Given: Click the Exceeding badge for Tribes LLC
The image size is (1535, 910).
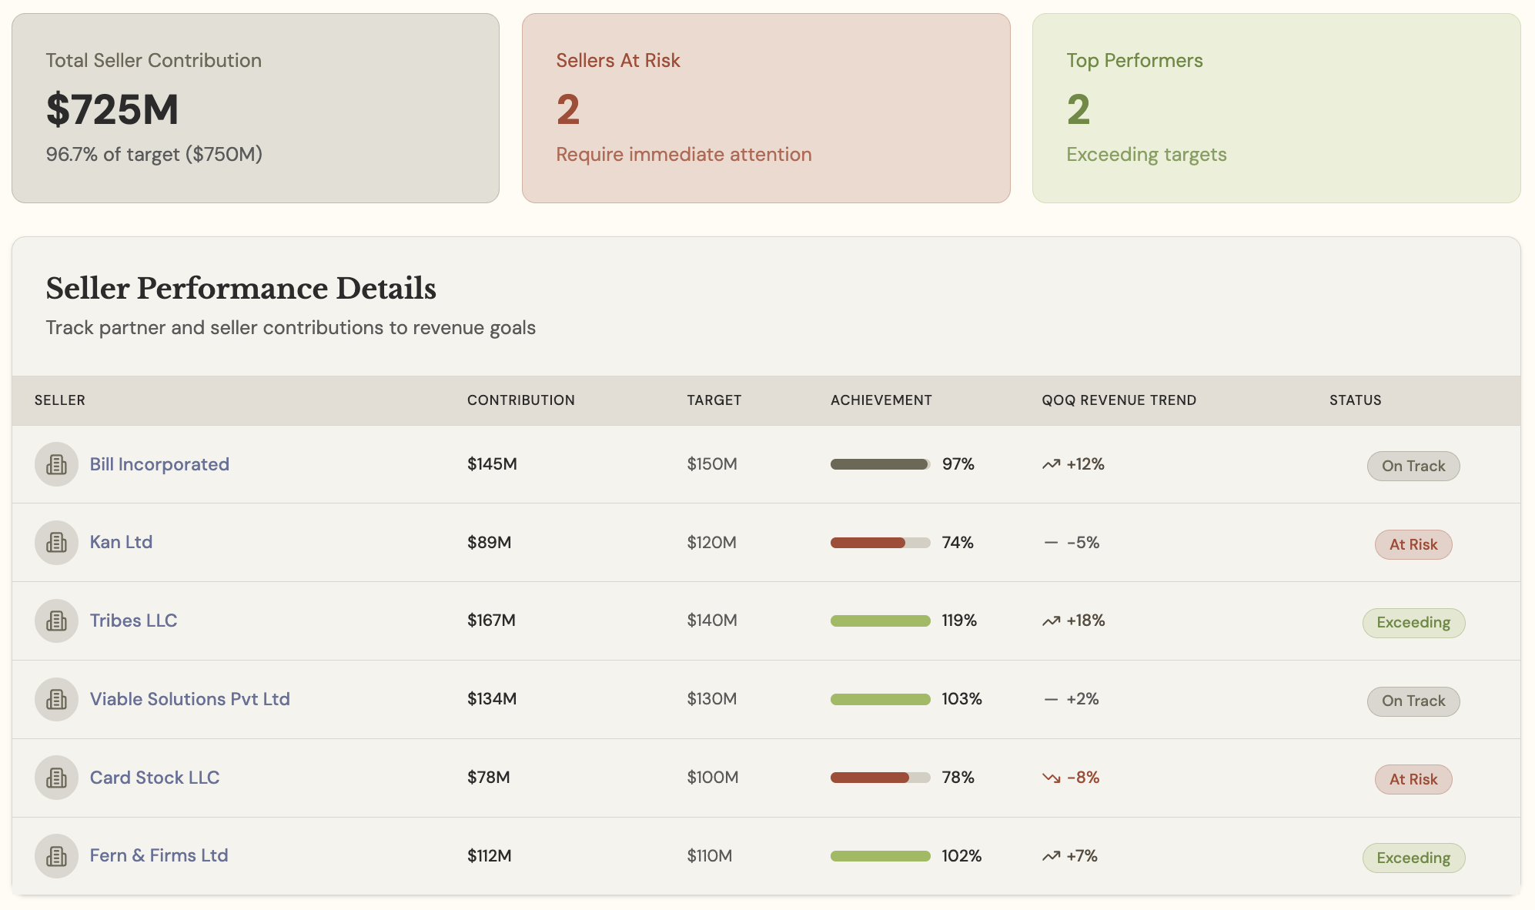Looking at the screenshot, I should click(1413, 623).
